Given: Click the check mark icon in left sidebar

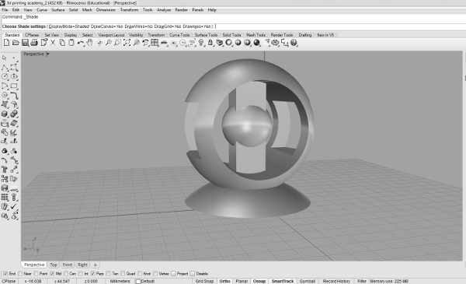Looking at the screenshot, I should coord(14,206).
